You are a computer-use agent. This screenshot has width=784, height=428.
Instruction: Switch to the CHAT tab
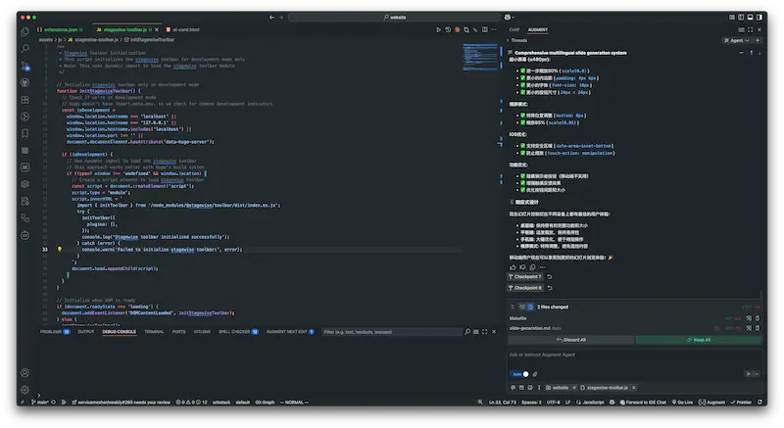click(x=514, y=30)
